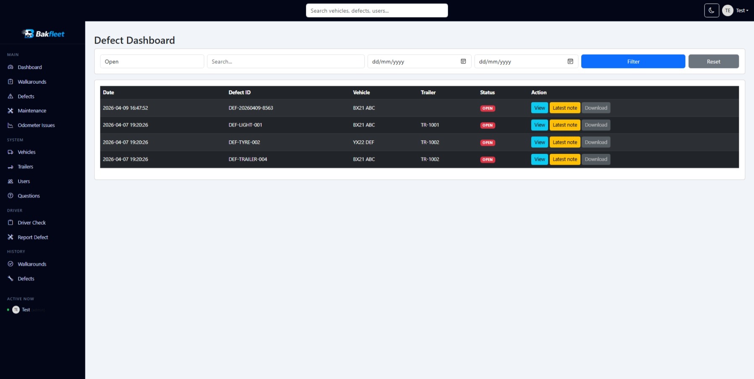This screenshot has width=754, height=379.
Task: Click the Maintenance wrench icon in the sidebar
Action: point(11,111)
